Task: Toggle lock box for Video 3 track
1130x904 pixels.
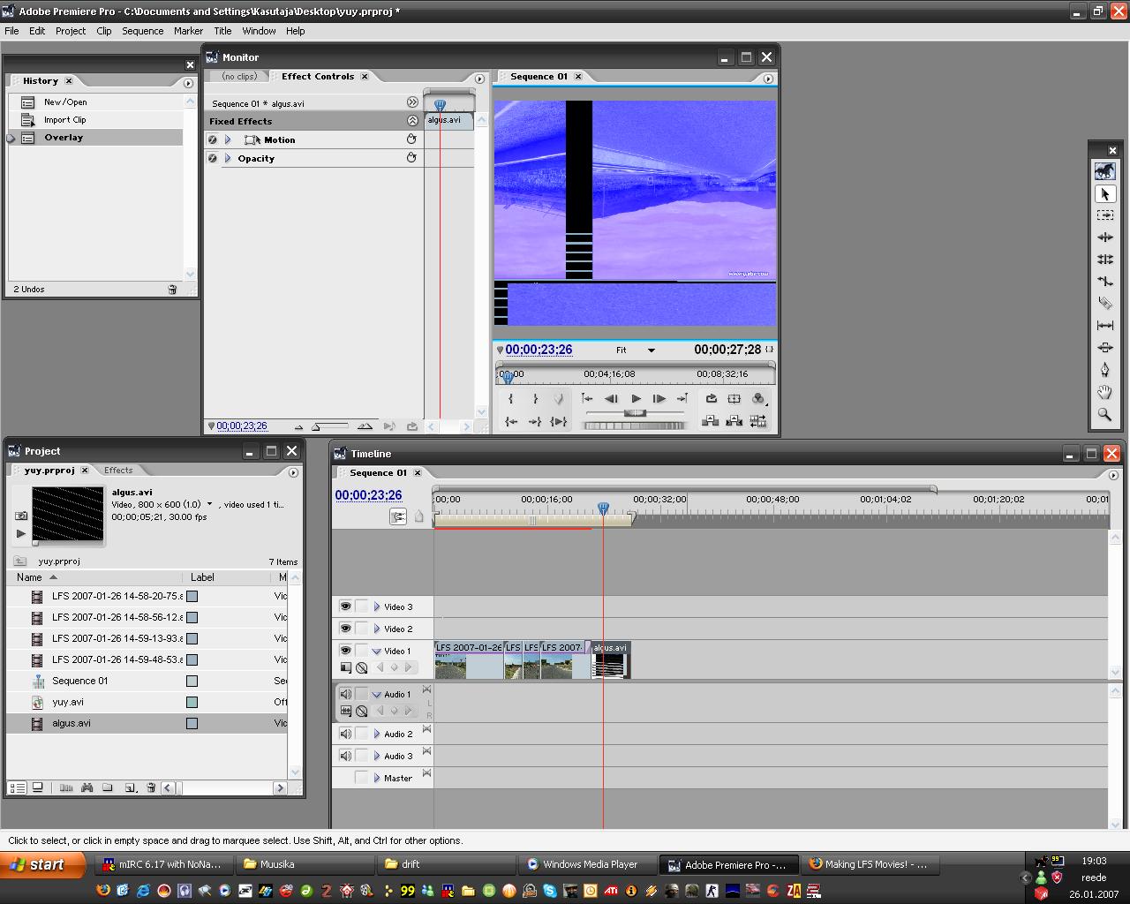Action: coord(361,606)
